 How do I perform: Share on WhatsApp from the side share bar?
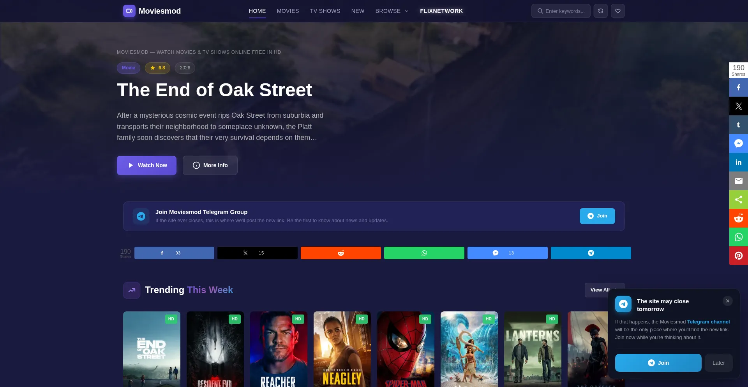pos(739,237)
